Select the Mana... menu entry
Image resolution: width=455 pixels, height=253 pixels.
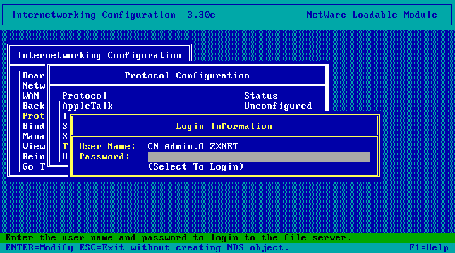pos(33,137)
